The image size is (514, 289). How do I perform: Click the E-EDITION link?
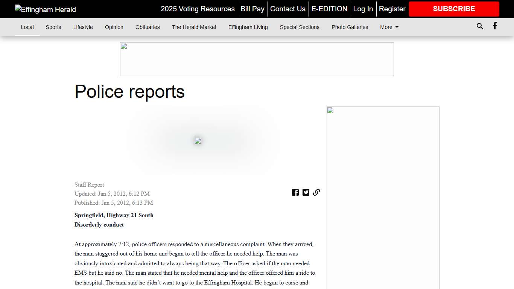click(x=329, y=9)
